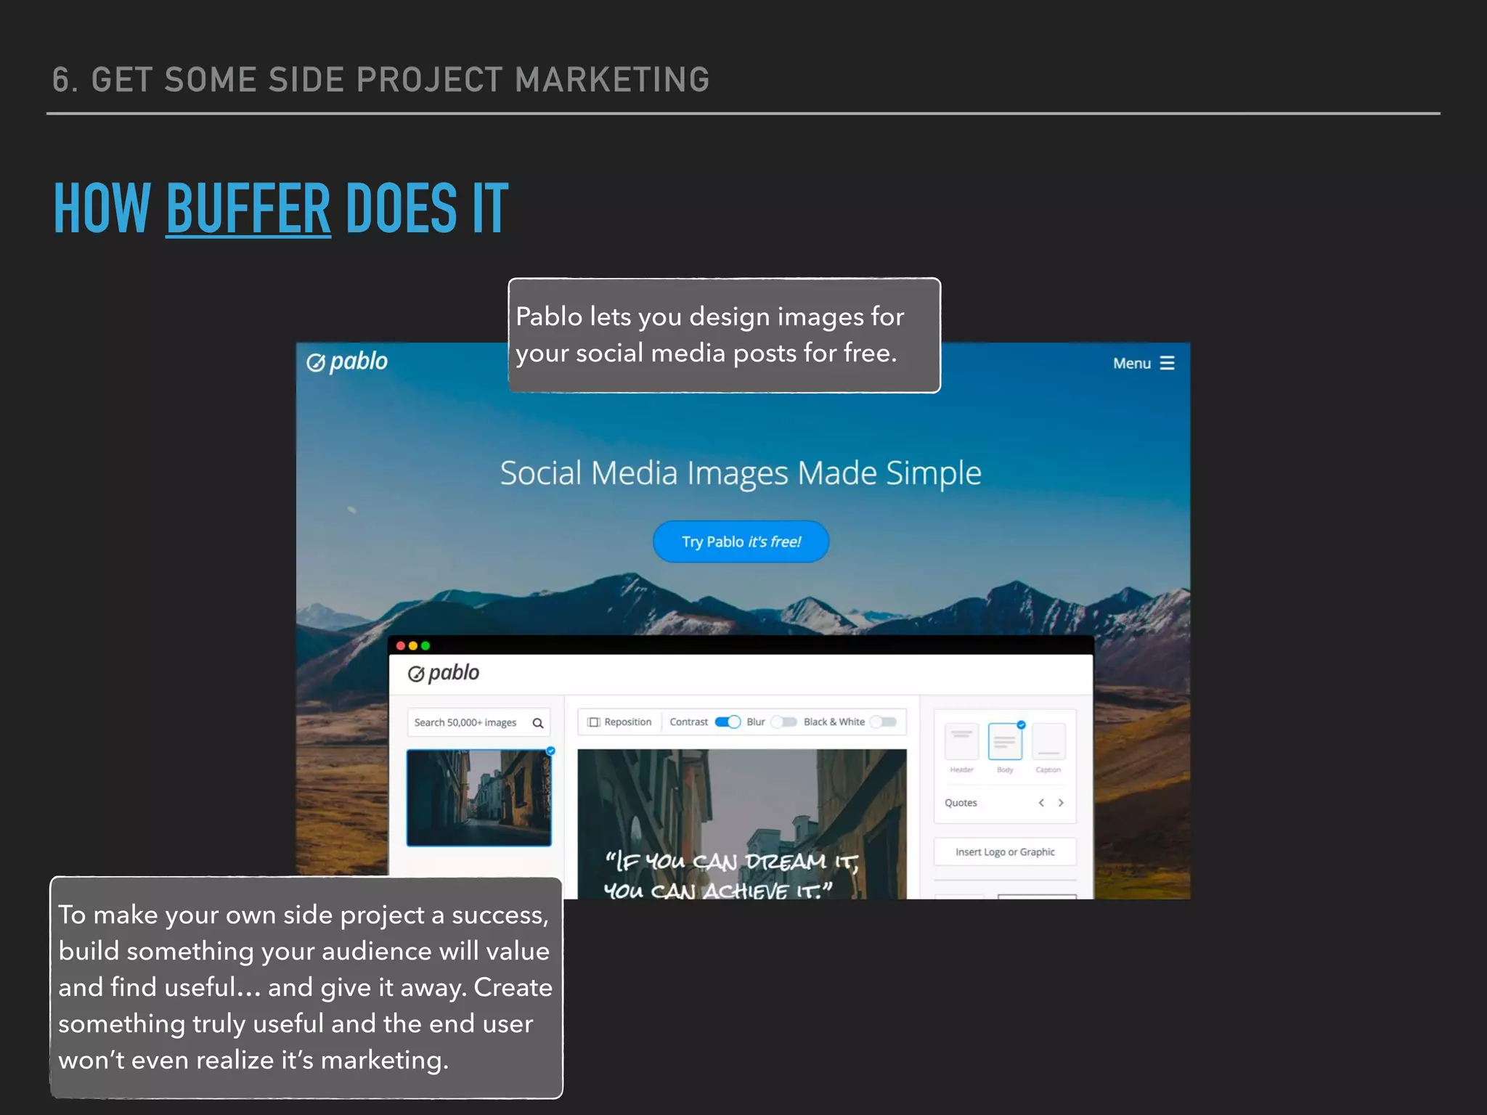1487x1115 pixels.
Task: Select the Reposition tool
Action: tap(619, 722)
